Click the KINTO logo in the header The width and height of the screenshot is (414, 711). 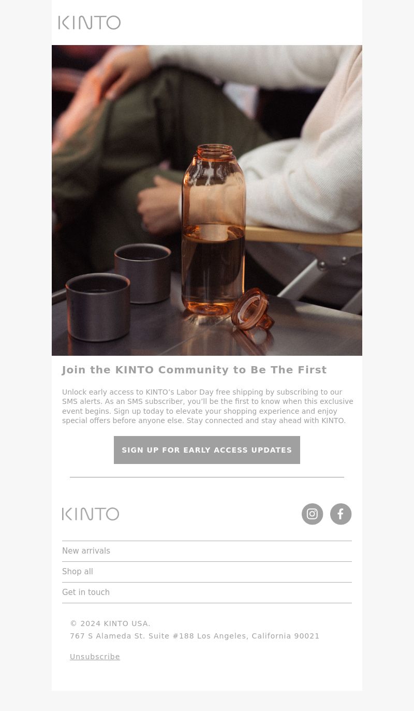click(90, 22)
